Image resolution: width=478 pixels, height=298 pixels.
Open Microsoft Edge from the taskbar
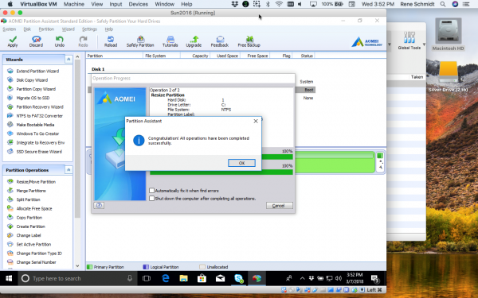point(166,278)
